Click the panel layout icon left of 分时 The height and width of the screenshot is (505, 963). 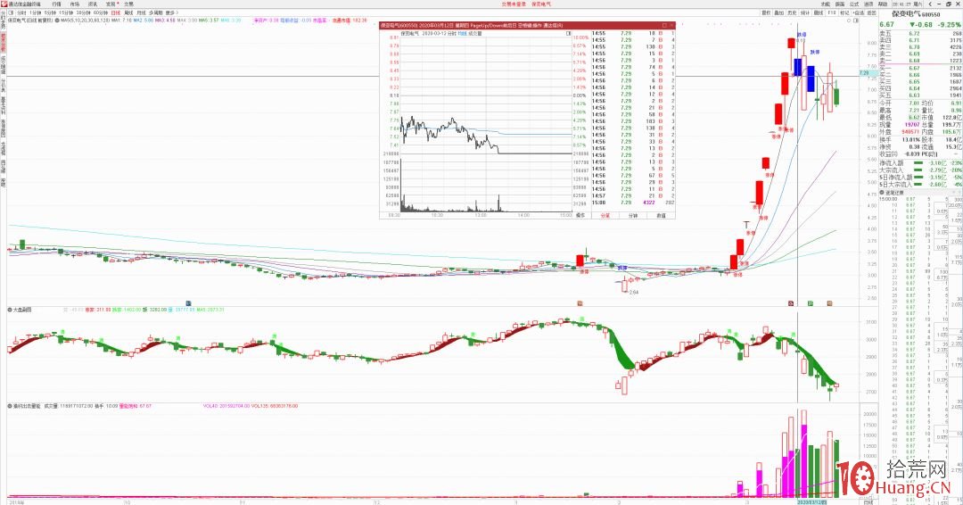(x=11, y=12)
